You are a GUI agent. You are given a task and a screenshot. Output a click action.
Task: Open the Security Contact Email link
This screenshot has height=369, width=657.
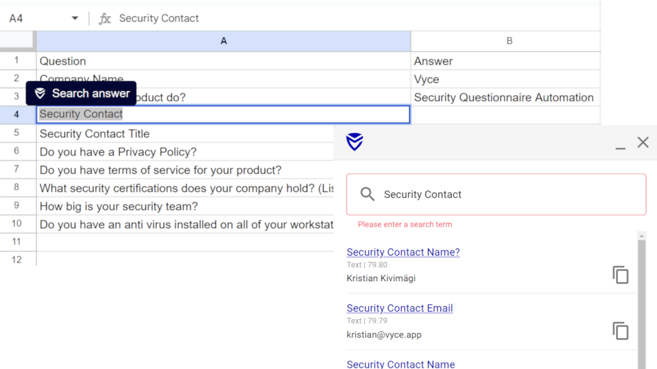tap(400, 308)
